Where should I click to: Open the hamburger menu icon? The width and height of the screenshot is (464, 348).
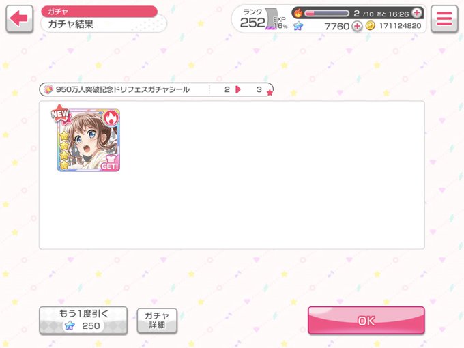pos(444,18)
